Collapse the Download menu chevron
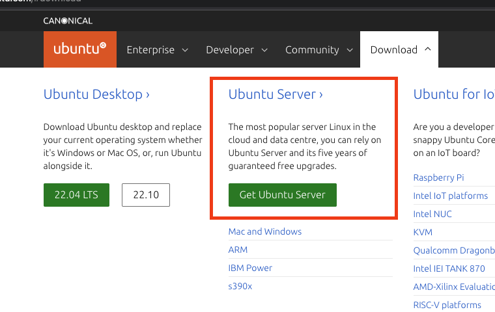The width and height of the screenshot is (495, 312). pyautogui.click(x=428, y=49)
